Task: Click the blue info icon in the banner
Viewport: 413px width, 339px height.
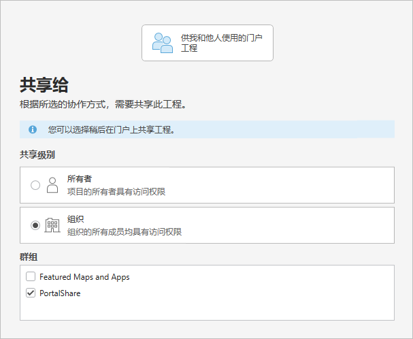Action: tap(33, 129)
